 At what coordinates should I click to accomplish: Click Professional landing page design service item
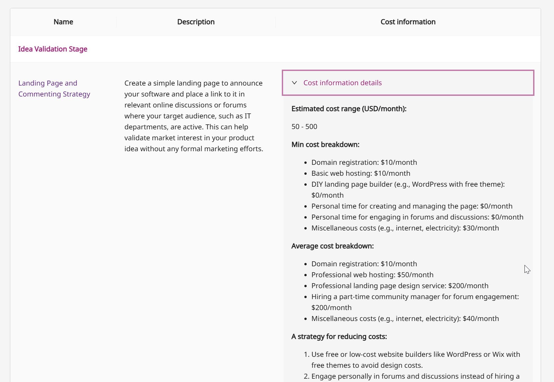click(x=400, y=286)
